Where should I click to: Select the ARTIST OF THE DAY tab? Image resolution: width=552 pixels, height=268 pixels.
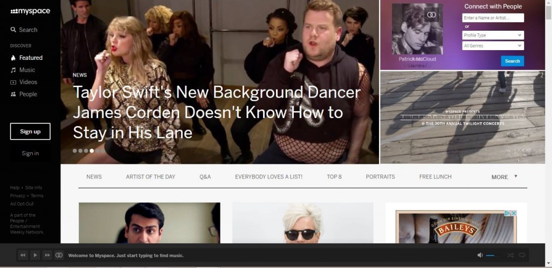[150, 177]
